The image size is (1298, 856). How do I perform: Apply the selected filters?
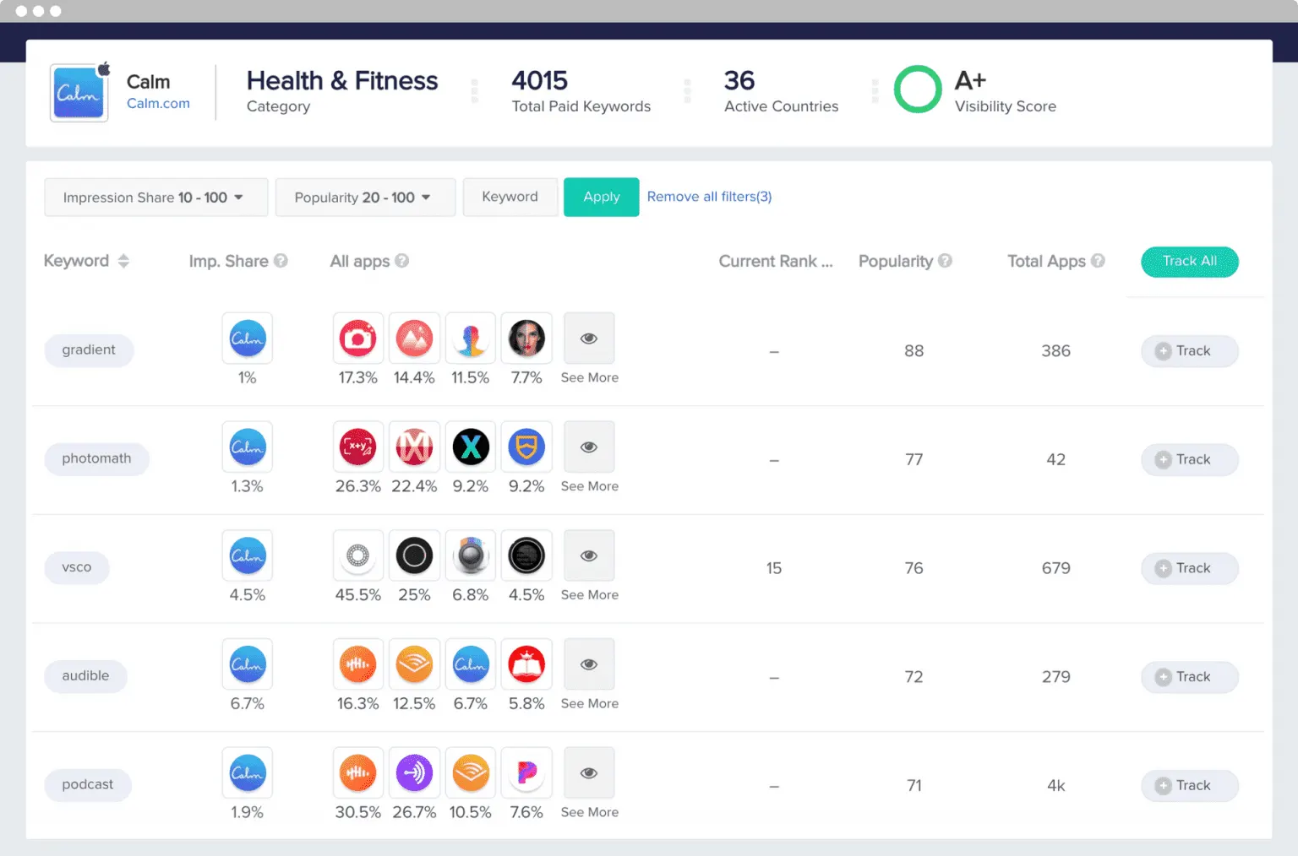[x=601, y=197]
